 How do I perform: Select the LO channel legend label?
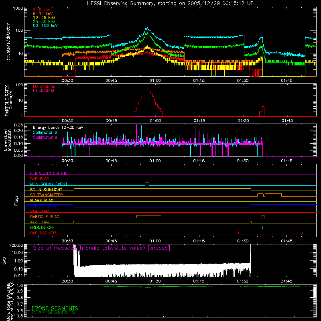[x=44, y=86]
